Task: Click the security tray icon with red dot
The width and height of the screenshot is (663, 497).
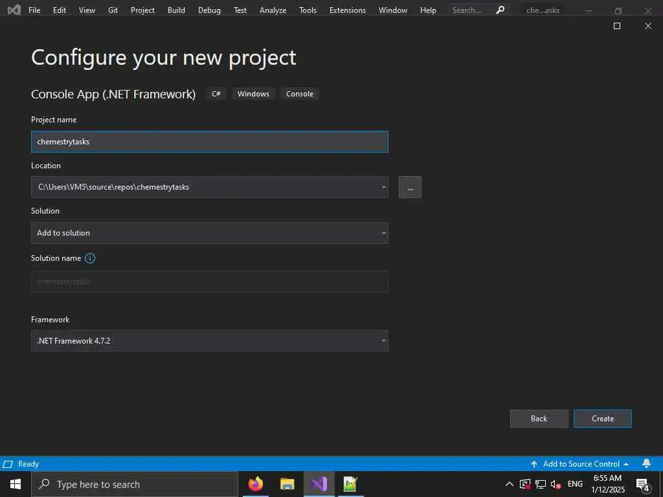Action: [x=525, y=484]
